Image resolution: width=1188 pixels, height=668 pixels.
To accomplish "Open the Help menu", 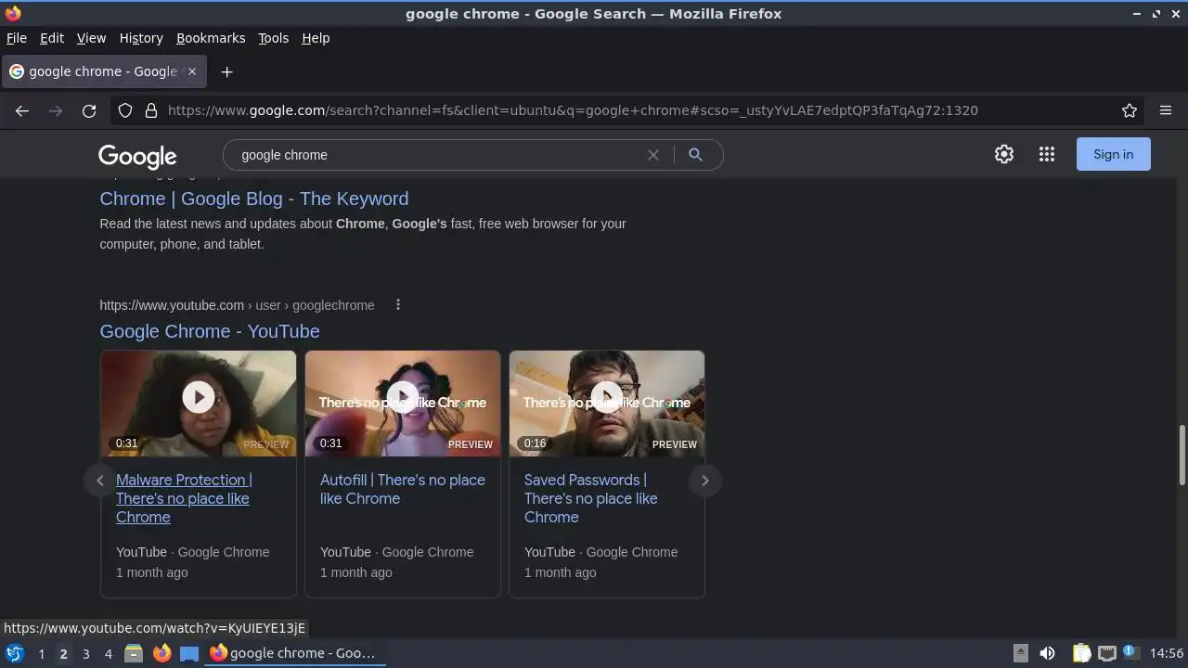I will click(316, 38).
